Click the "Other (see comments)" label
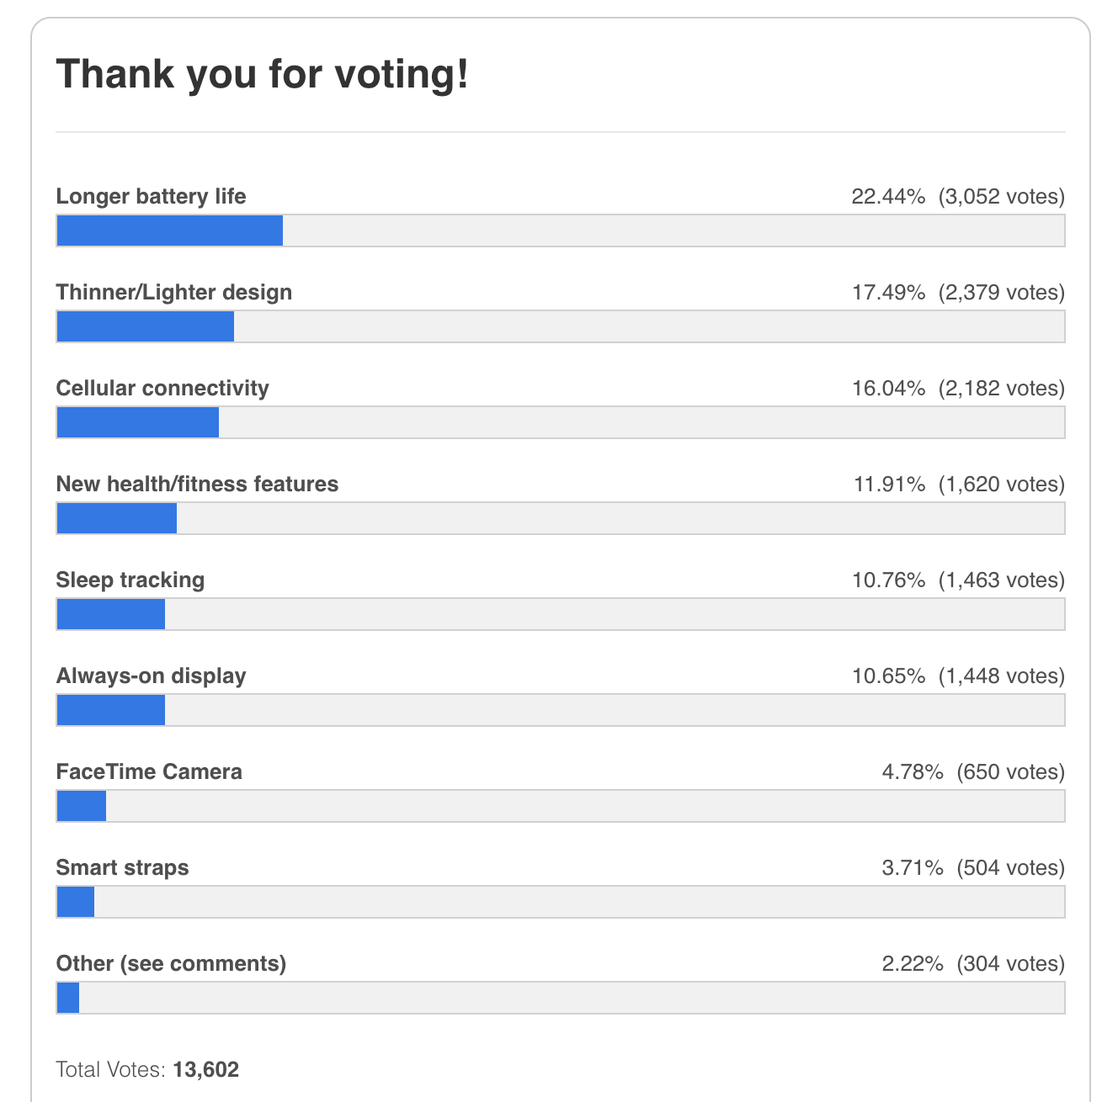The height and width of the screenshot is (1102, 1118). click(171, 964)
